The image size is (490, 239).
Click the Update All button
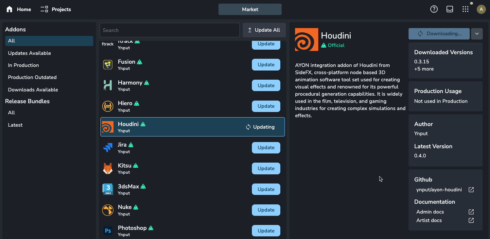pos(264,30)
